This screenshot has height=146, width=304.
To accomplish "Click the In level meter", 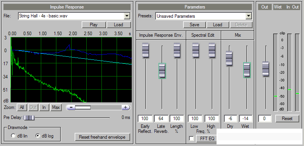I will click(x=290, y=73).
